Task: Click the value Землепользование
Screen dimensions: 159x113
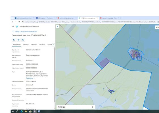Action: [33, 55]
